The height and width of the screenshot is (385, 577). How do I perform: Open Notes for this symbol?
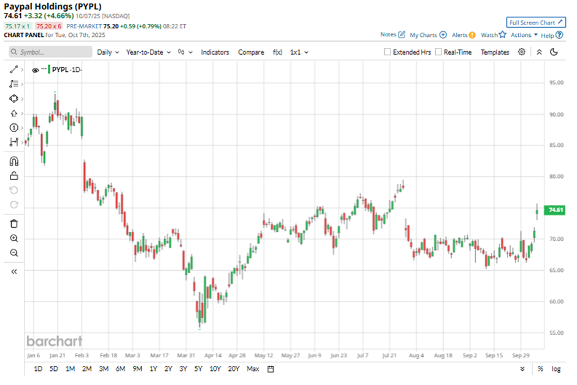point(393,34)
